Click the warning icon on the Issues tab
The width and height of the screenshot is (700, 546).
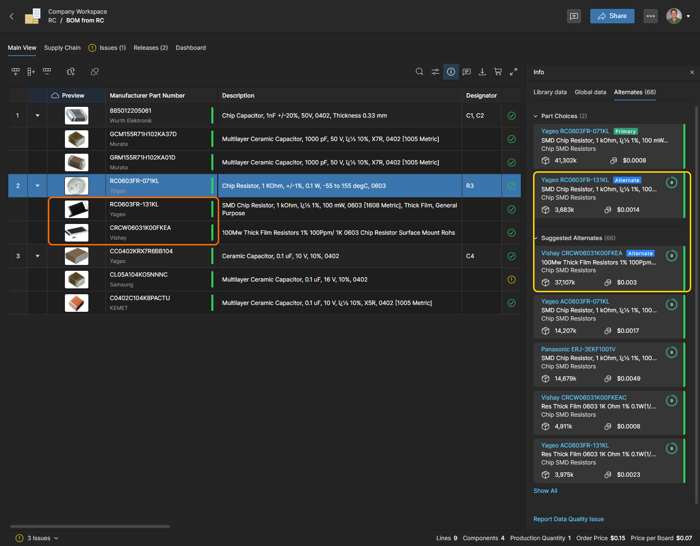pos(92,48)
